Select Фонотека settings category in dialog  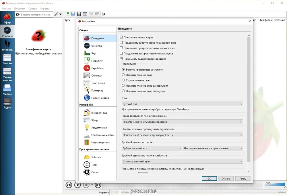(x=100, y=46)
